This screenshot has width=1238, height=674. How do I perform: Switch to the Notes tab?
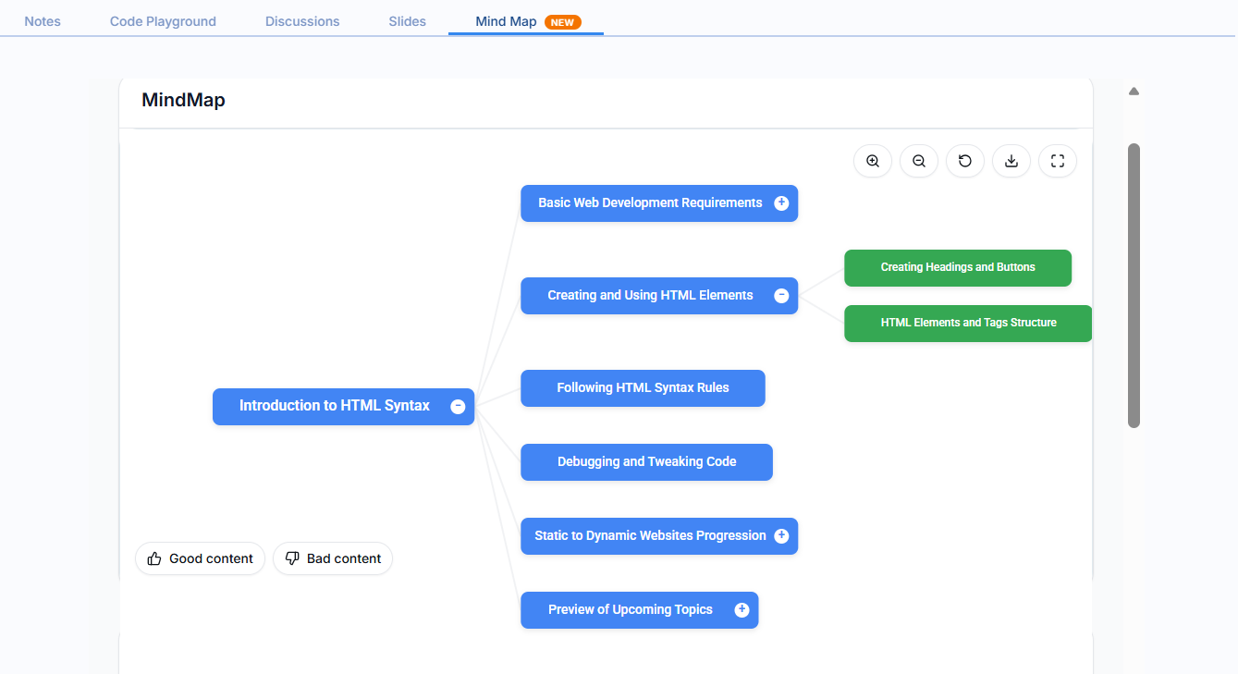(42, 20)
